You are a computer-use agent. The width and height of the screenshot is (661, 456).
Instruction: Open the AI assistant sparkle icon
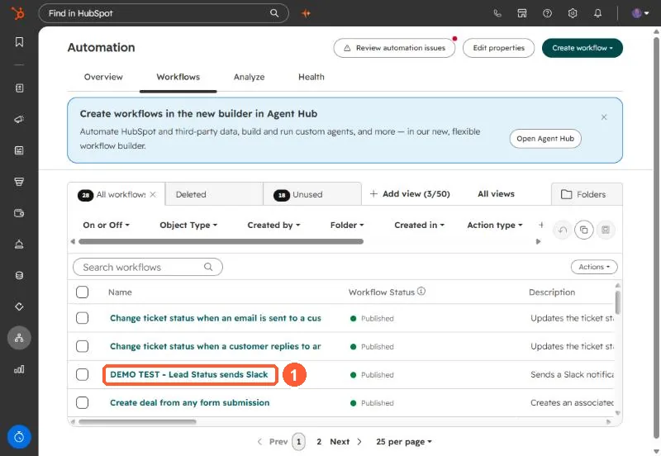pyautogui.click(x=306, y=13)
